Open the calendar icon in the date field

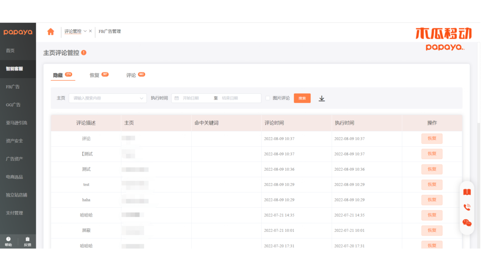click(177, 98)
